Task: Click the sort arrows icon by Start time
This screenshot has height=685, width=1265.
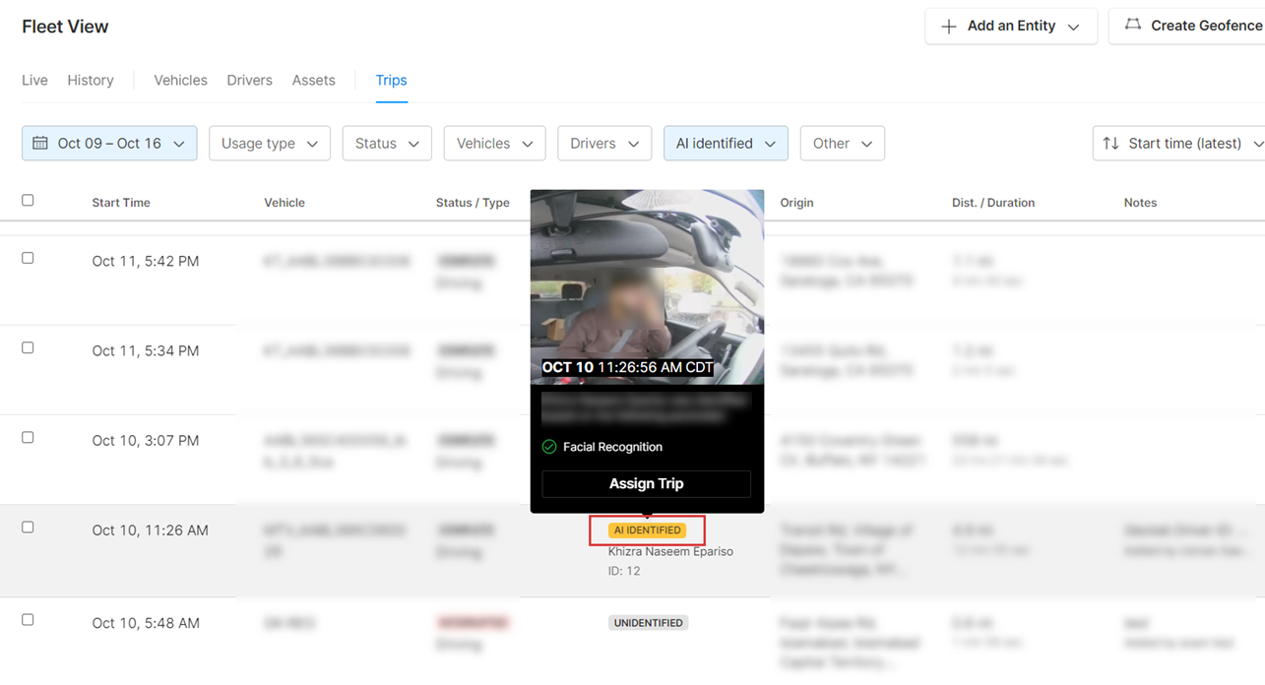Action: click(x=1110, y=144)
